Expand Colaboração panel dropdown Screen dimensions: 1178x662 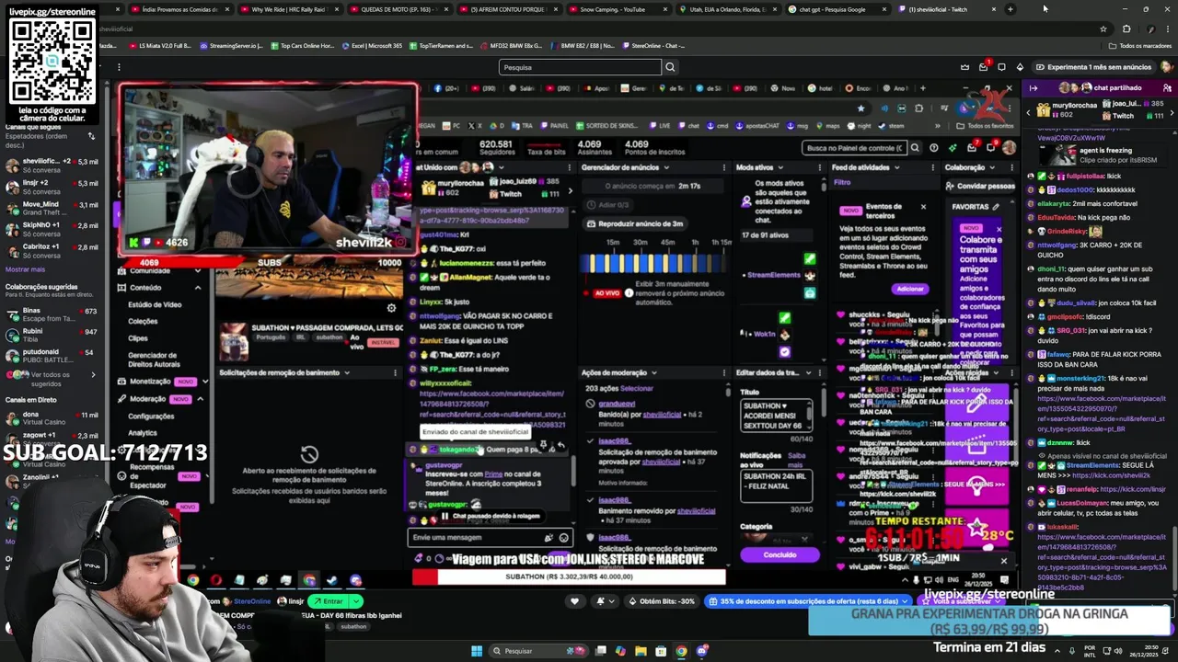point(993,167)
